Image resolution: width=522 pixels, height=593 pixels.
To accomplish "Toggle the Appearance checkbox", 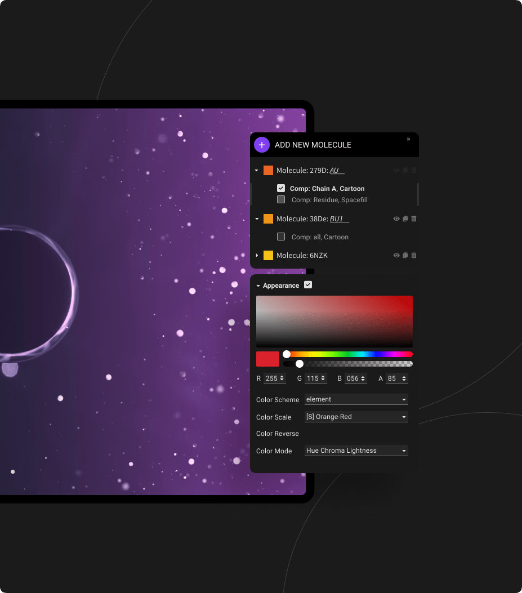I will coord(308,285).
